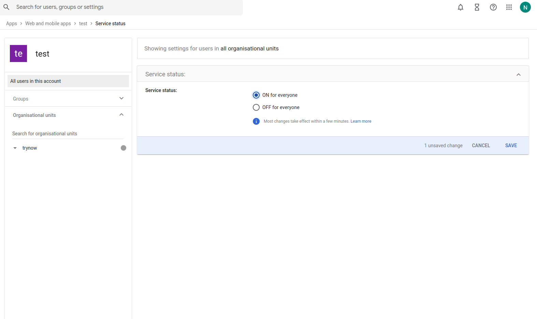Click the Service status: panel heading
537x319 pixels.
coord(165,74)
